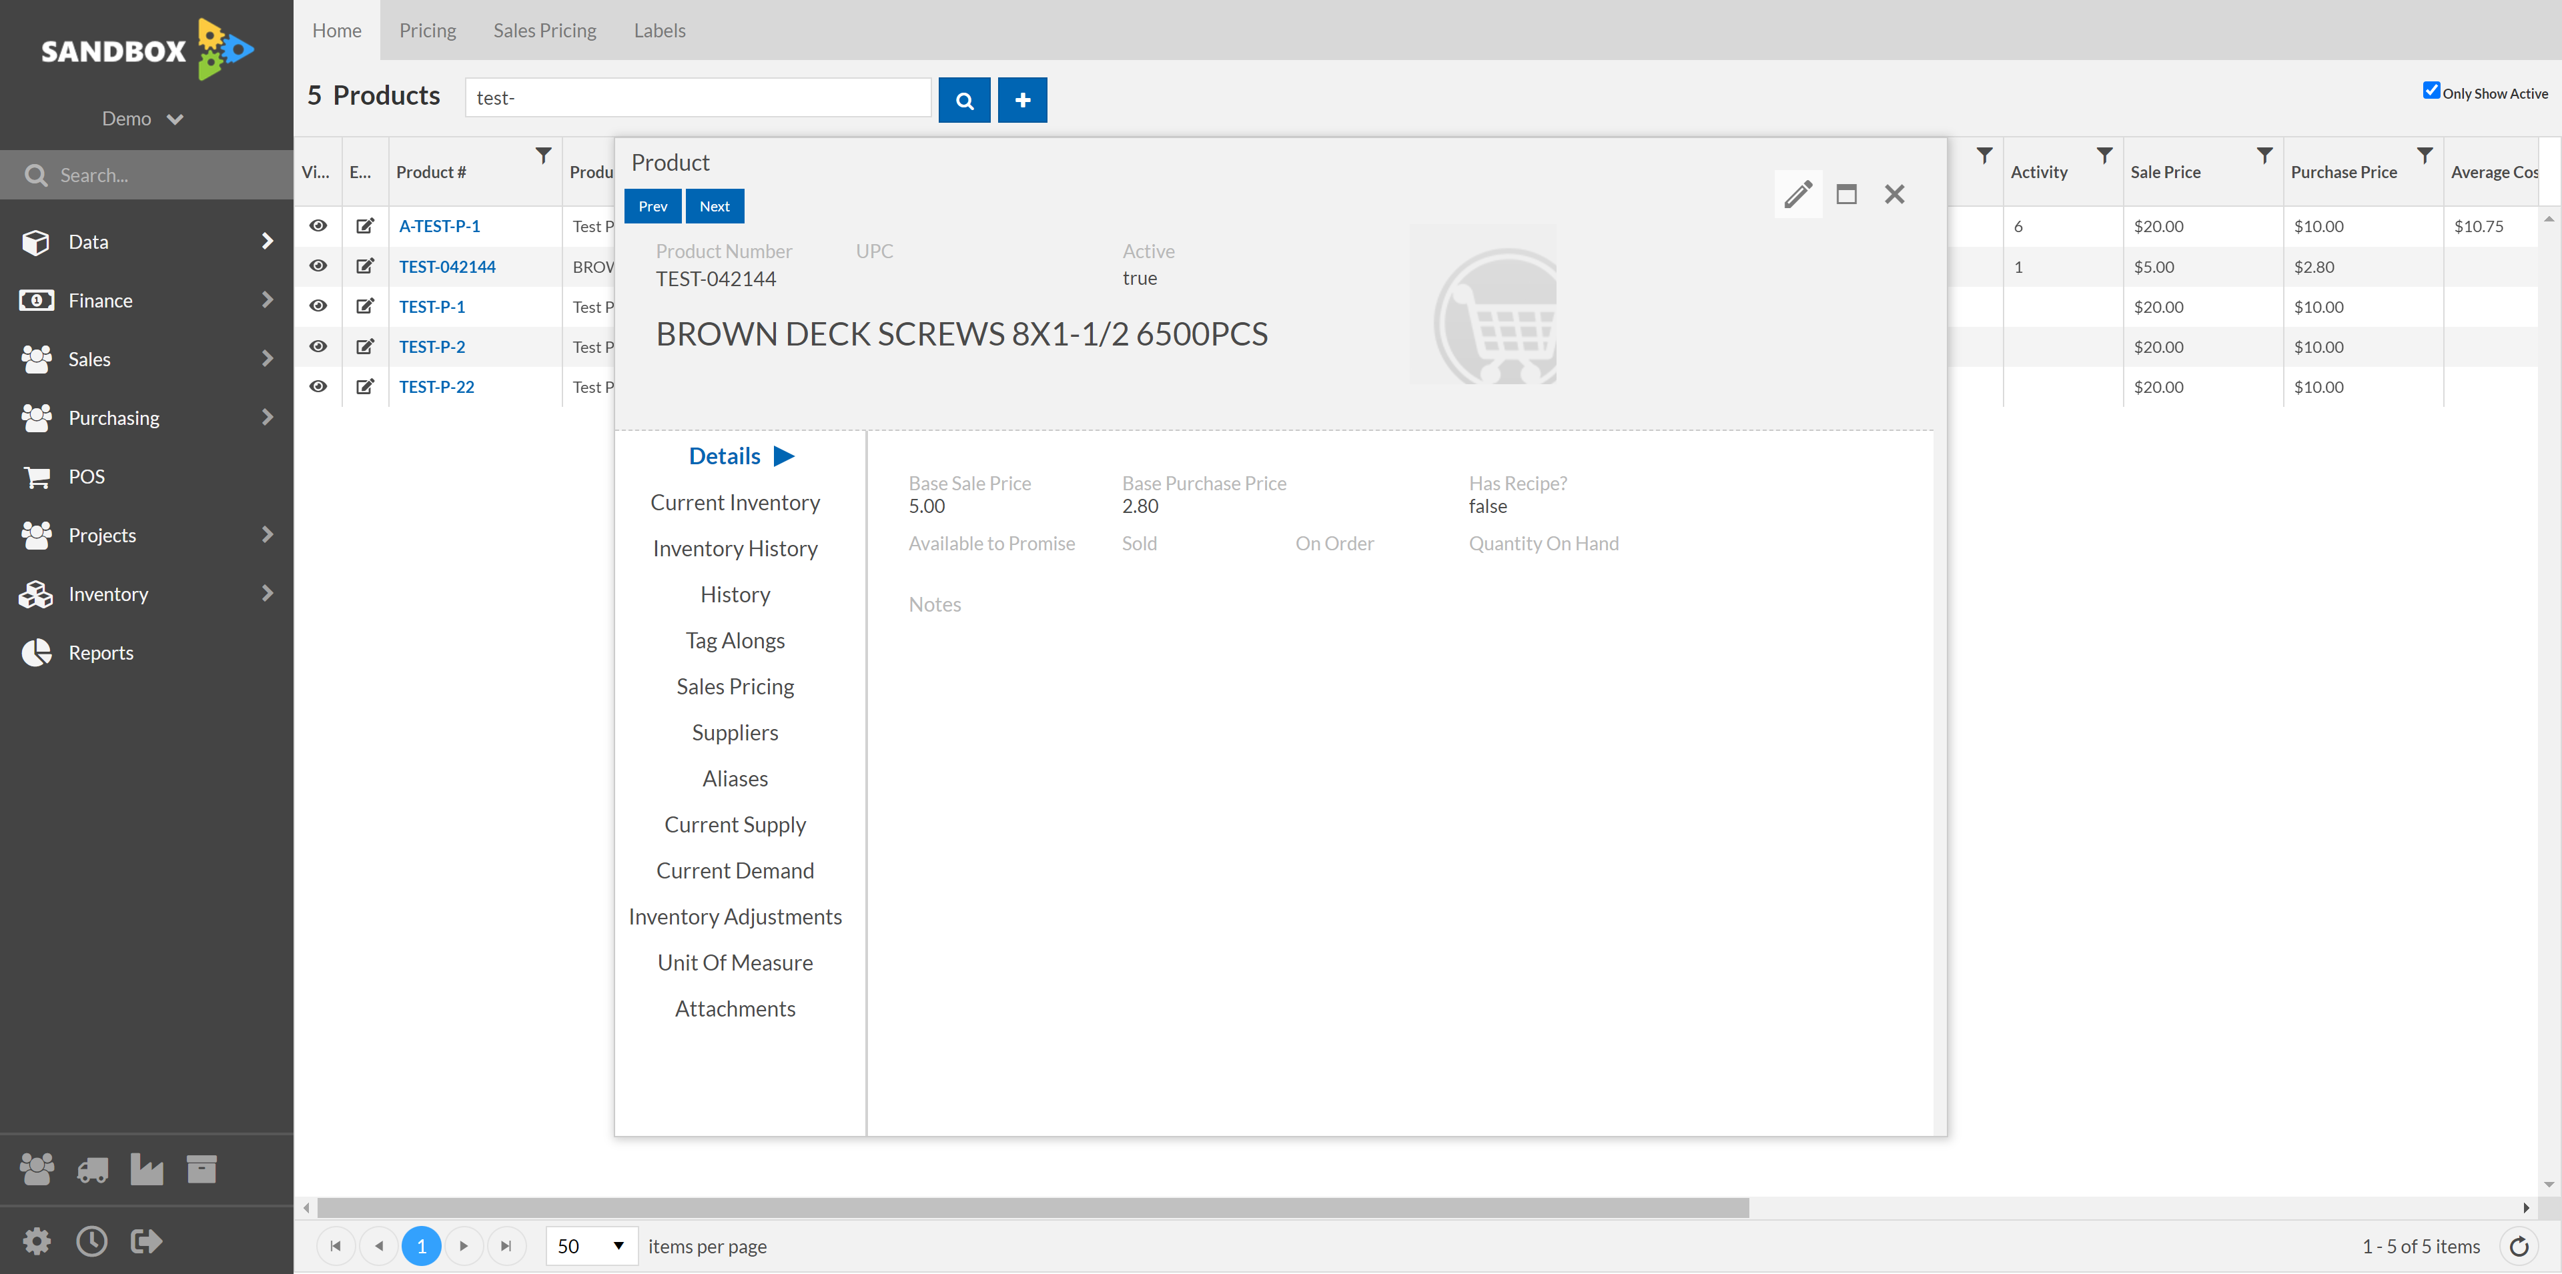Viewport: 2562px width, 1274px height.
Task: Expand the Sales sidebar menu
Action: [x=146, y=359]
